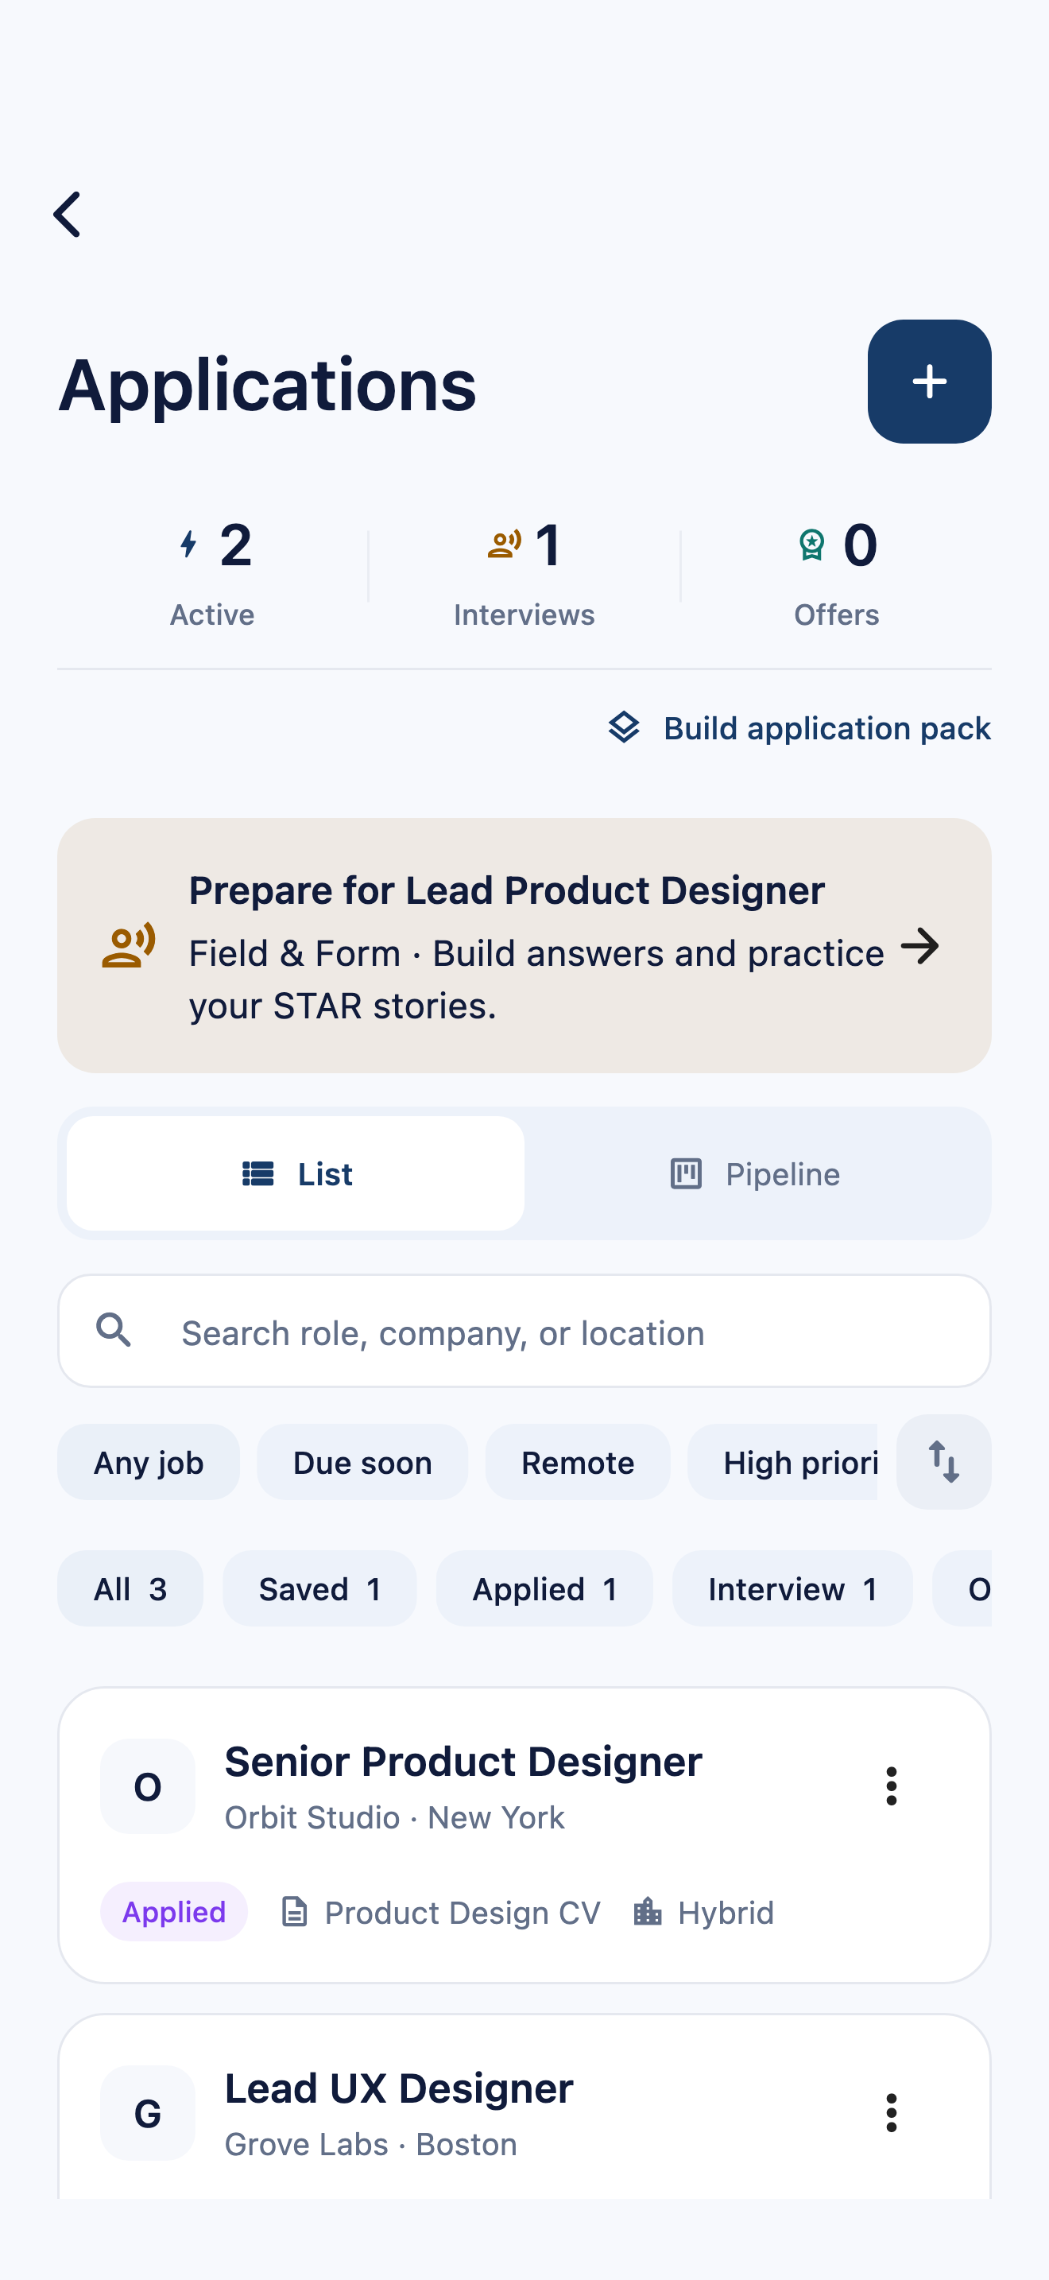Switch to Pipeline view tab
Image resolution: width=1049 pixels, height=2280 pixels.
click(753, 1173)
